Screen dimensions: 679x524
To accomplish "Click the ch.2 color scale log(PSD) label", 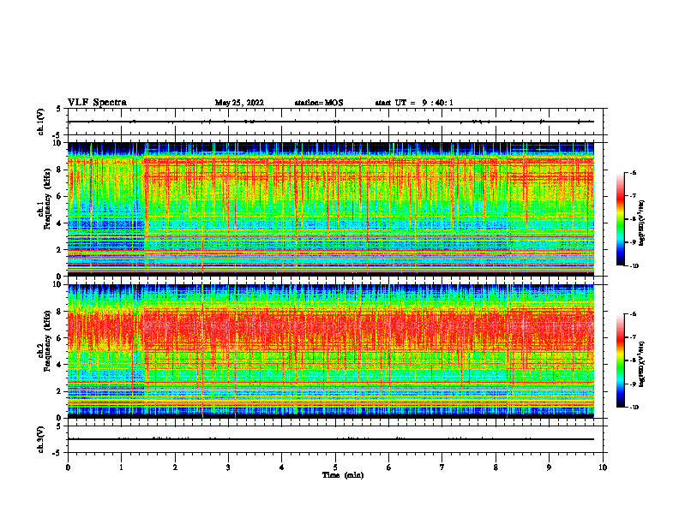I will [x=642, y=365].
